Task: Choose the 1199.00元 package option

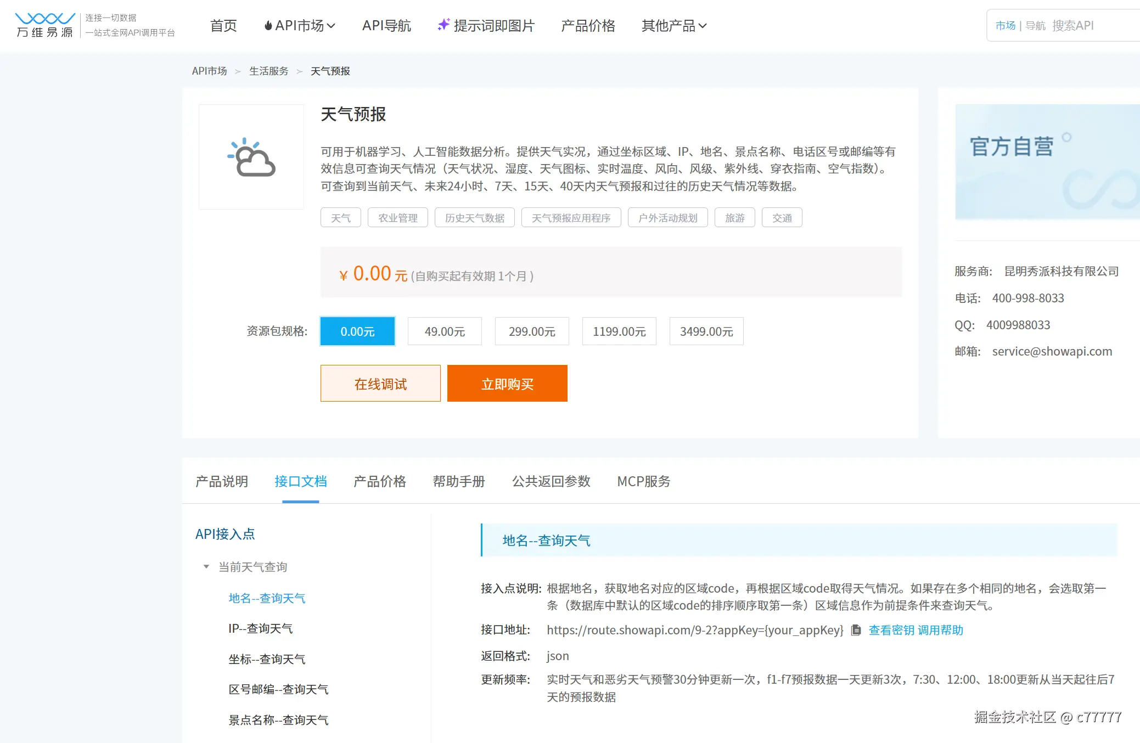Action: point(619,331)
